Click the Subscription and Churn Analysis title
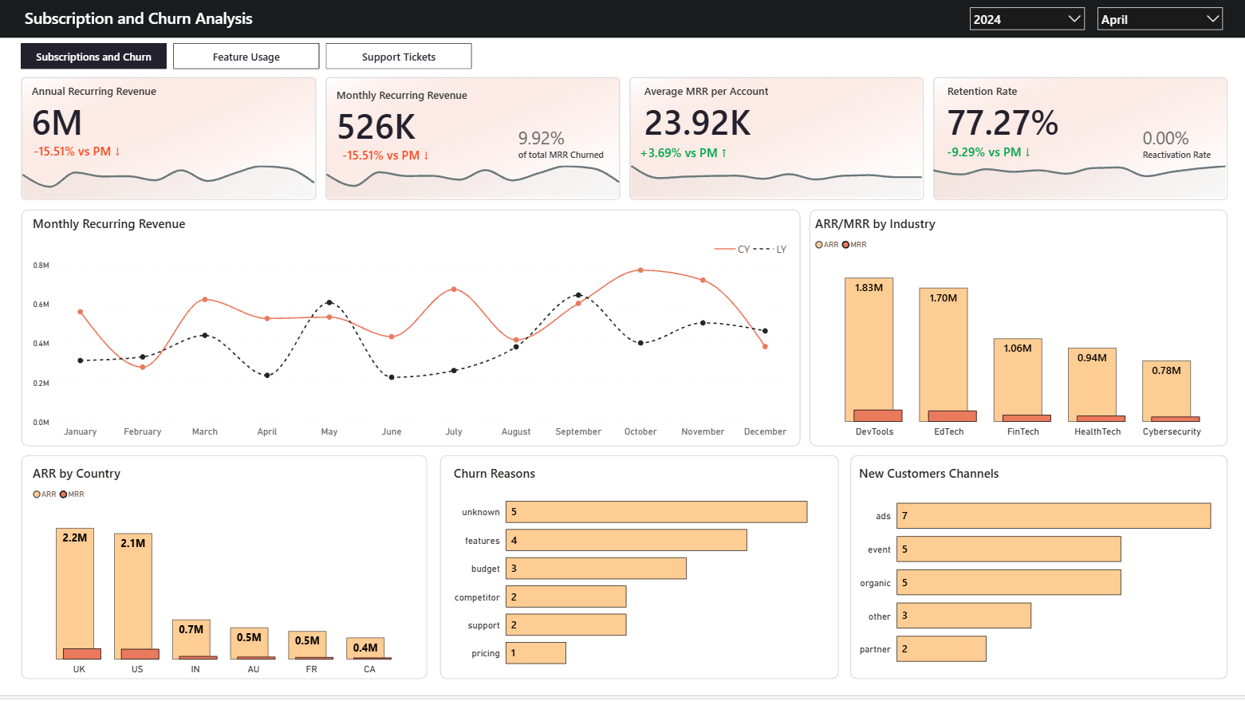The height and width of the screenshot is (701, 1245). click(138, 18)
